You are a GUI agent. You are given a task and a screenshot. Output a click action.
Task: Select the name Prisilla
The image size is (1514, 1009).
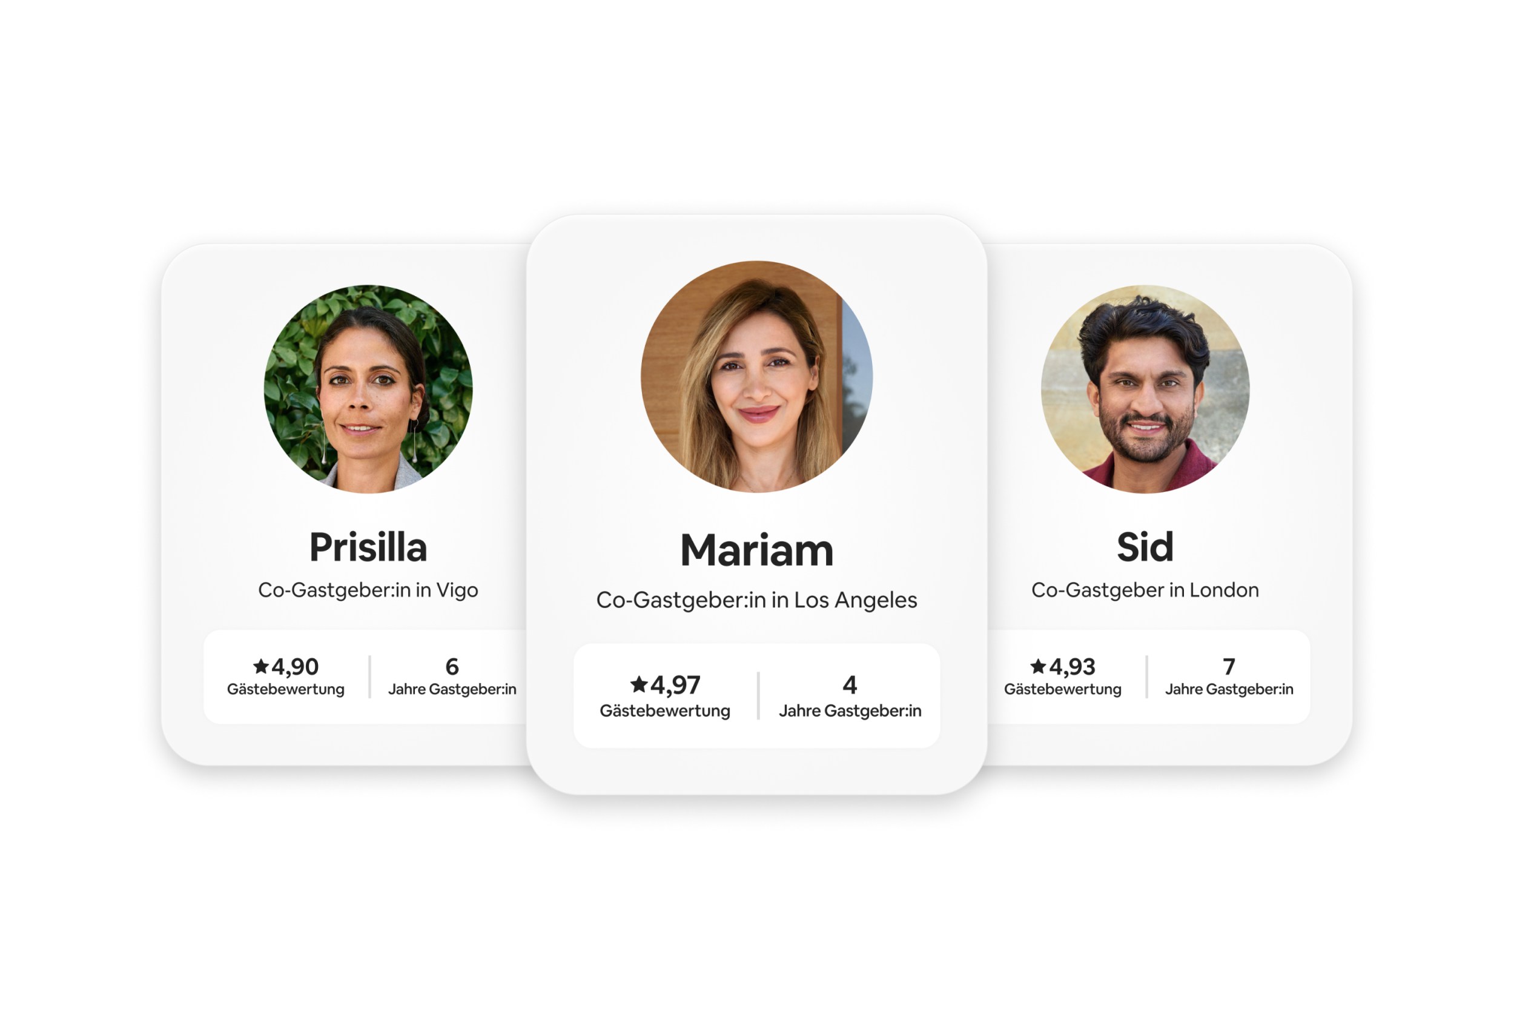click(x=368, y=547)
